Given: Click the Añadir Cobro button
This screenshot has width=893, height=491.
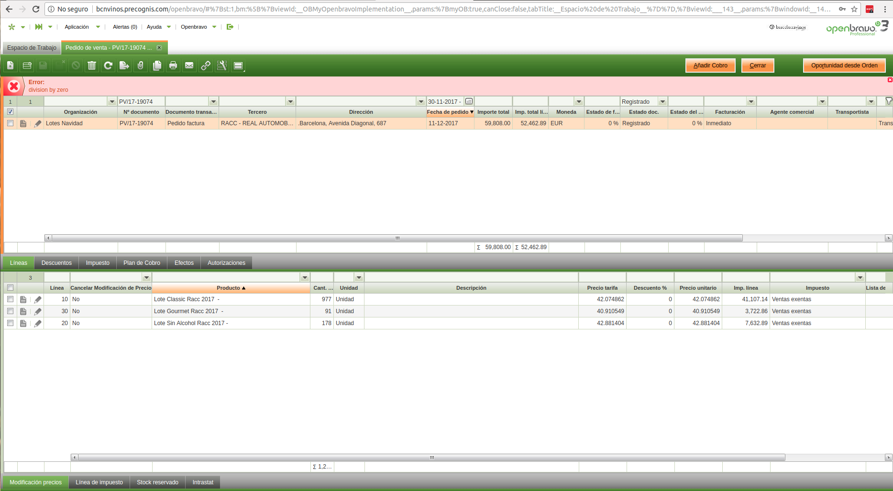Looking at the screenshot, I should pyautogui.click(x=710, y=65).
